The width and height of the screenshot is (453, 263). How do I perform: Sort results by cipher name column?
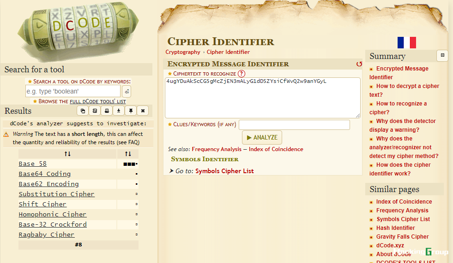tap(67, 154)
